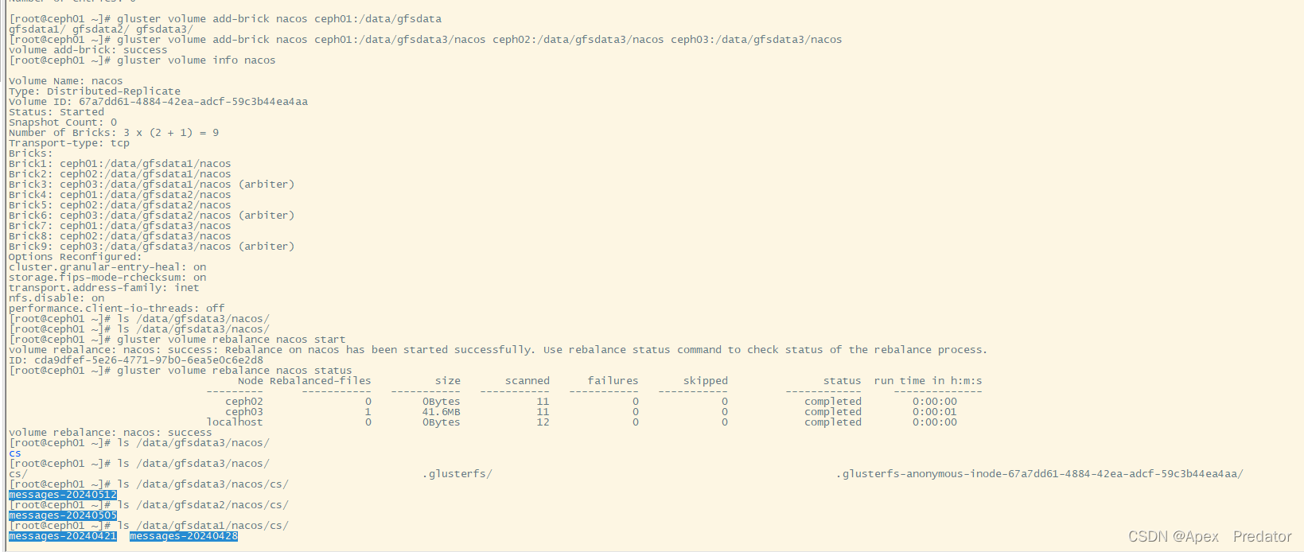The height and width of the screenshot is (552, 1304).
Task: Click the highlighted file messages-20240512
Action: tap(63, 495)
